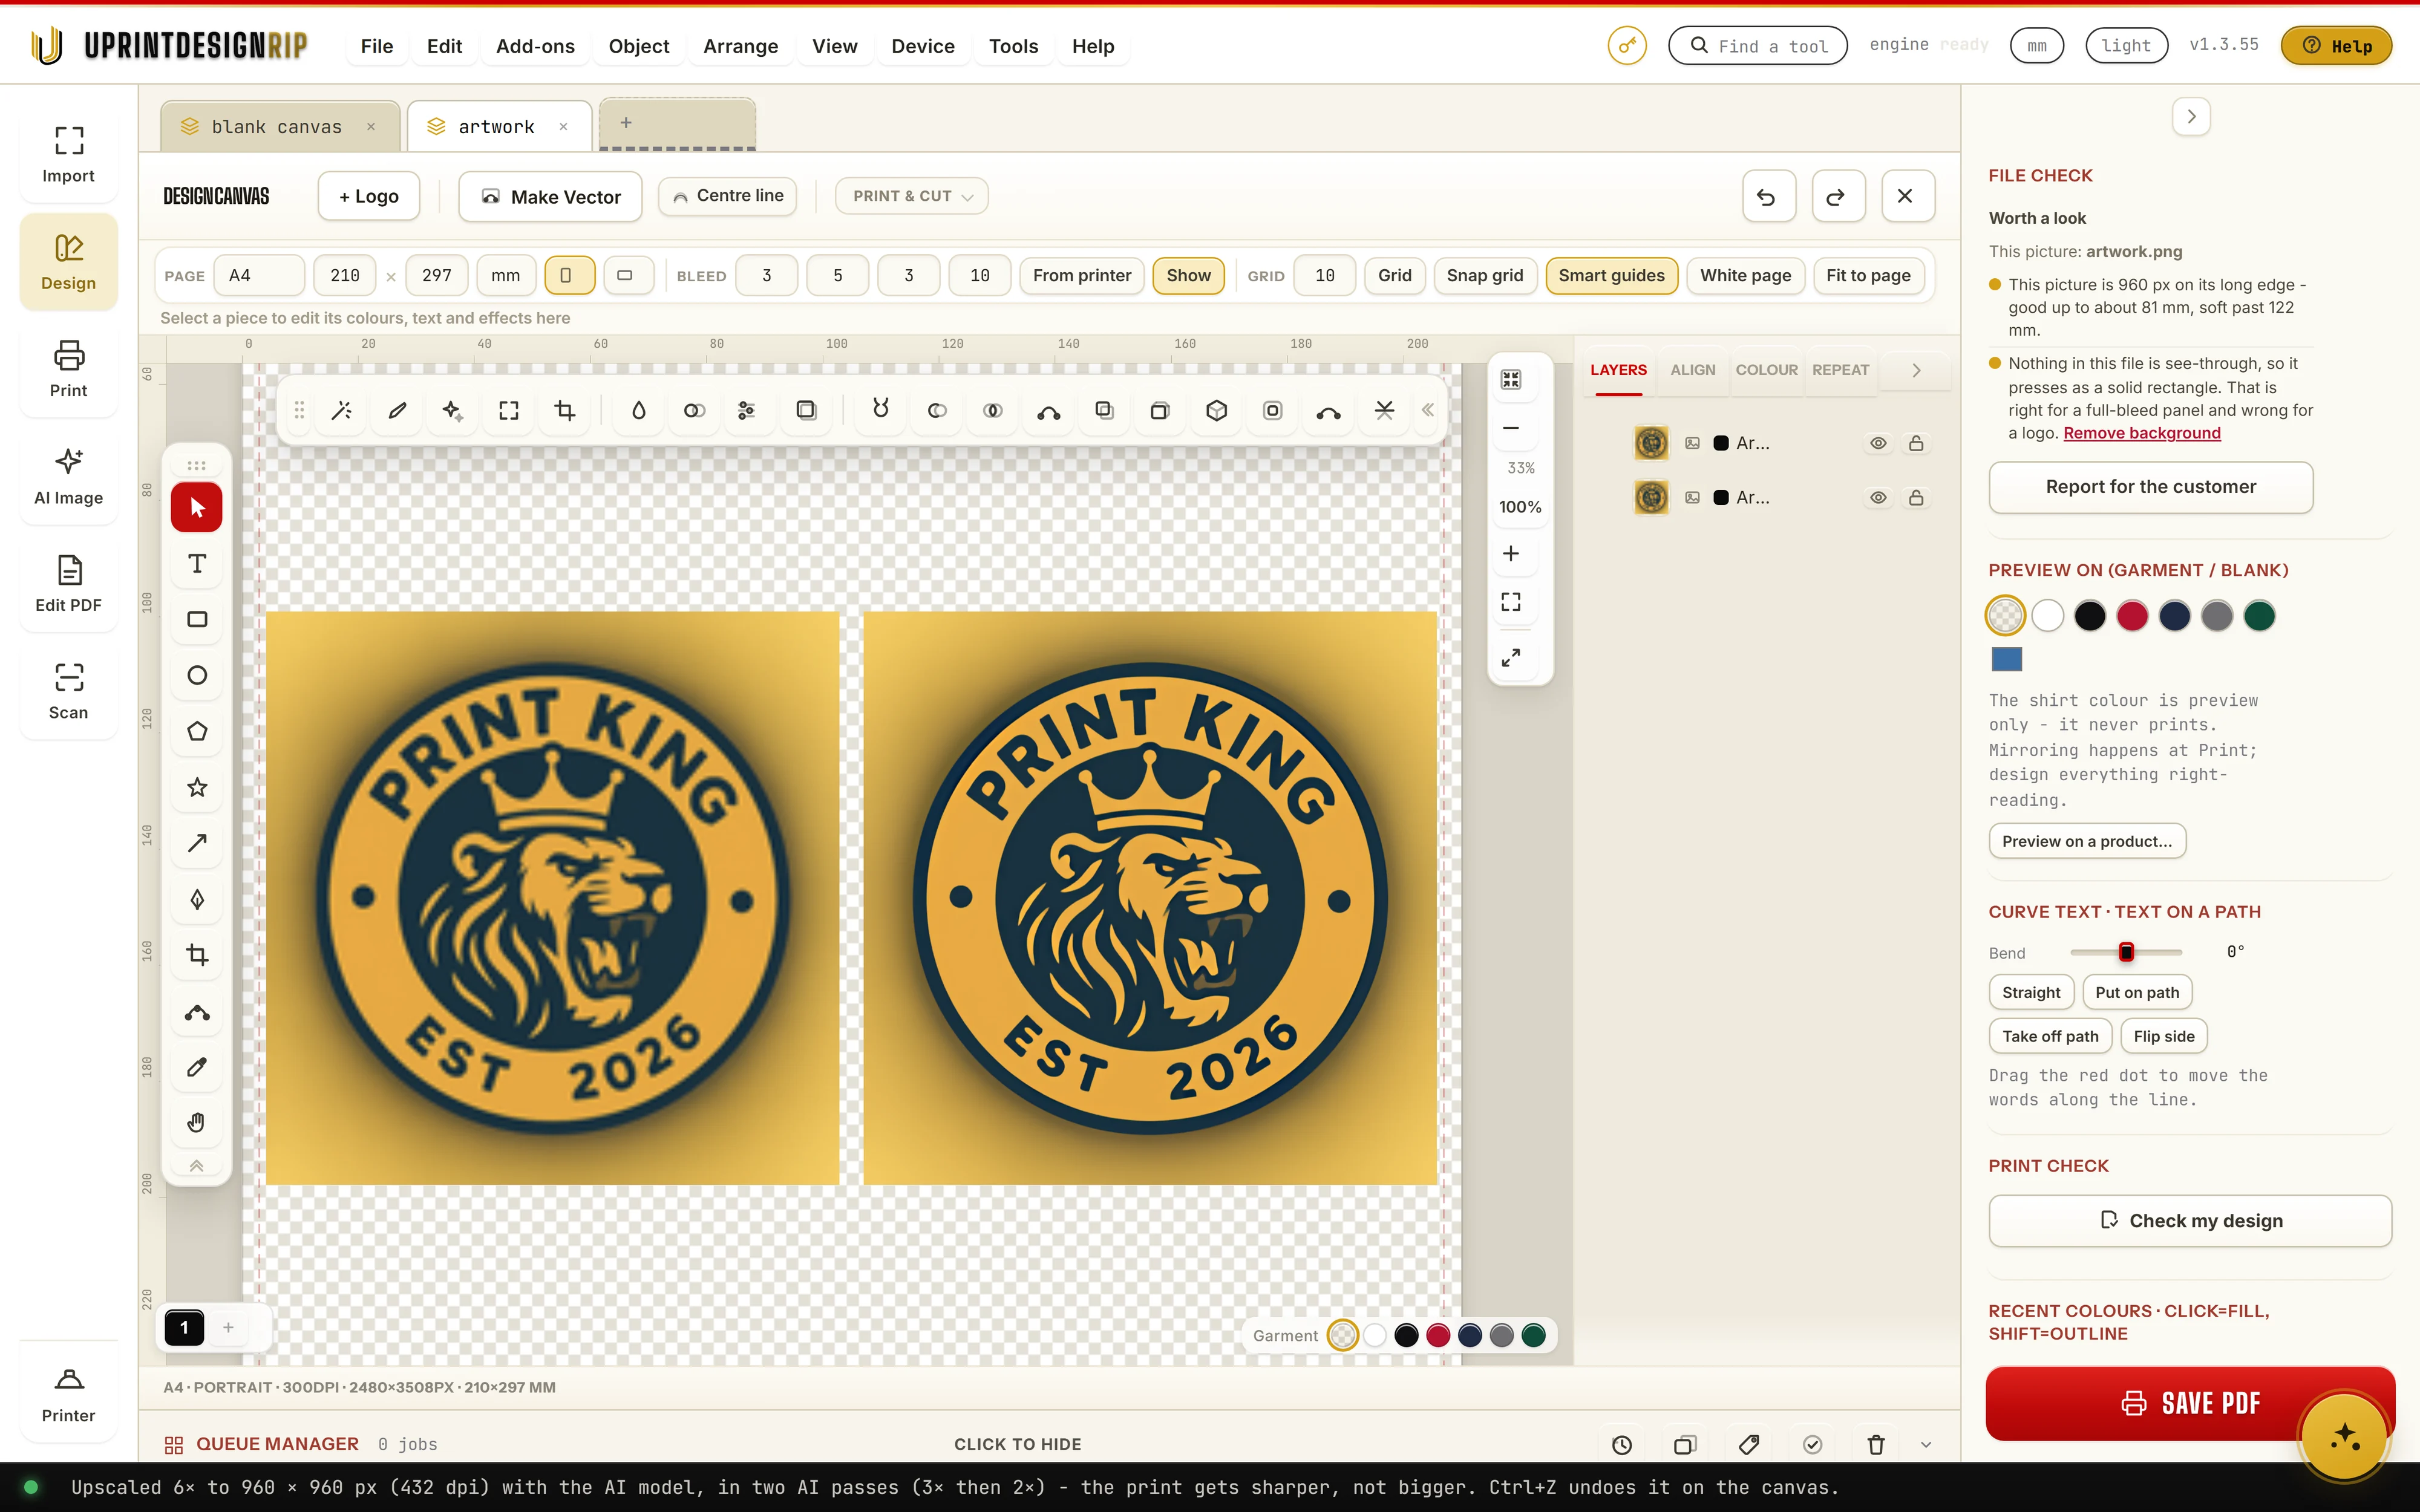This screenshot has width=2420, height=1512.
Task: Open Edit PDF in left sidebar
Action: 68,584
